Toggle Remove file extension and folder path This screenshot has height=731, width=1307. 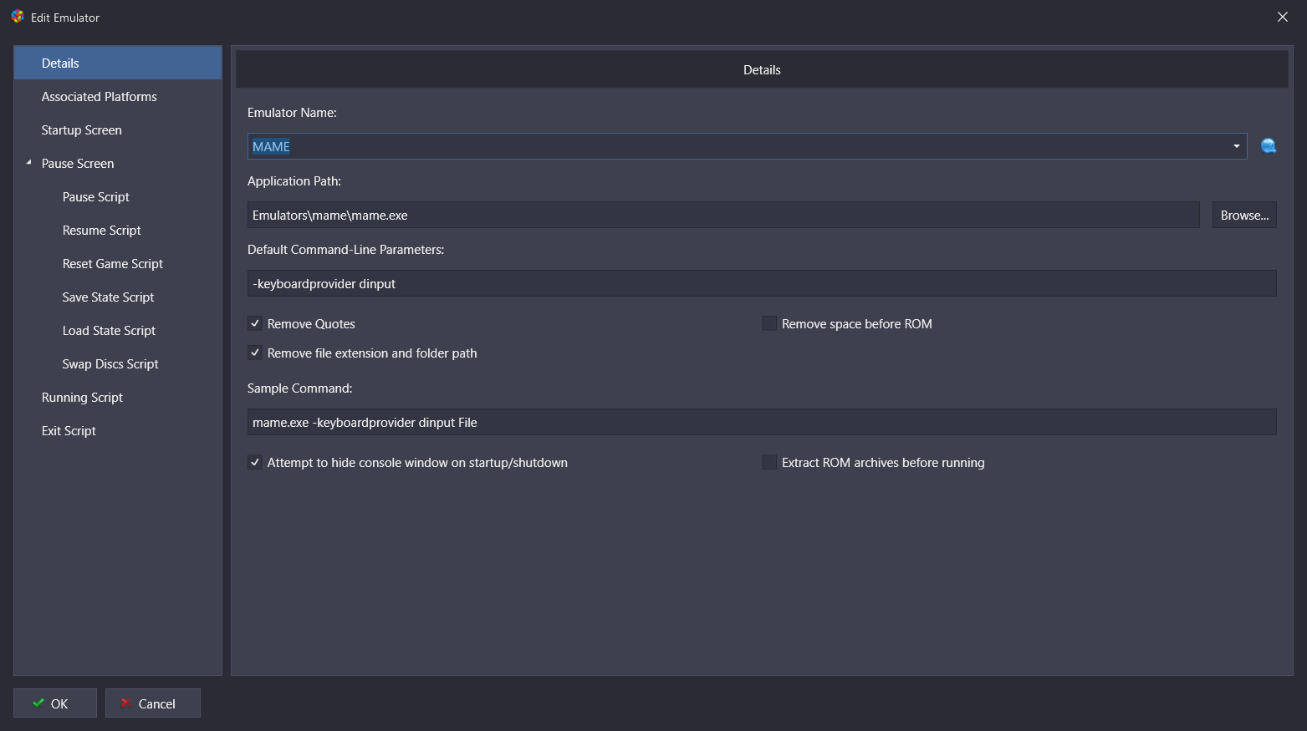coord(255,353)
